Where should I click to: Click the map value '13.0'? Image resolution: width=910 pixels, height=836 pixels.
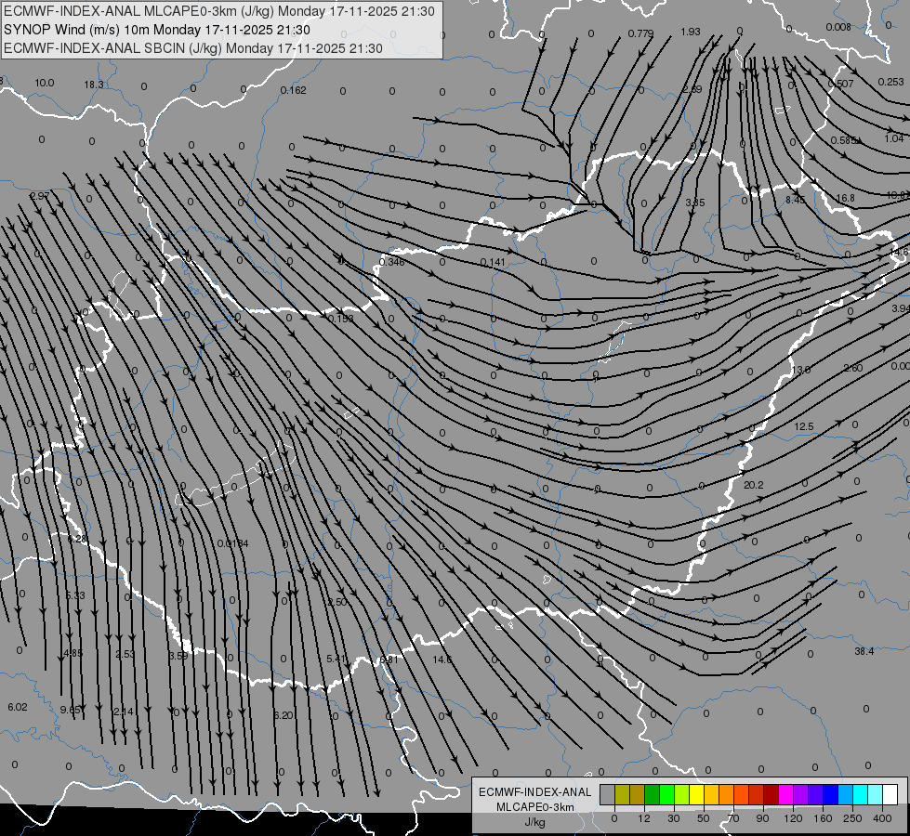click(x=801, y=370)
